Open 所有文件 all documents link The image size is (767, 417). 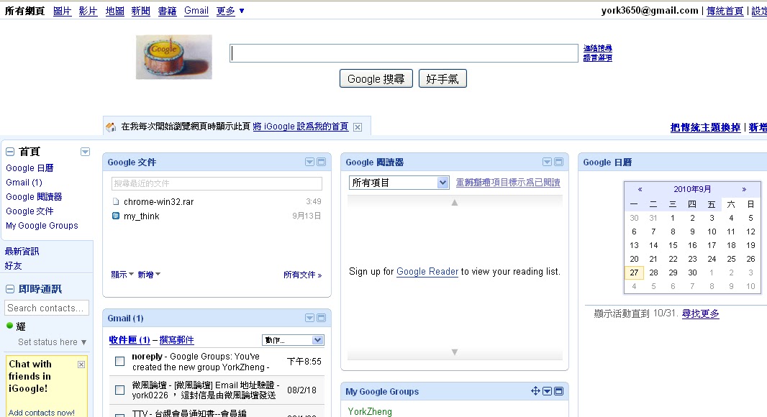coord(303,275)
